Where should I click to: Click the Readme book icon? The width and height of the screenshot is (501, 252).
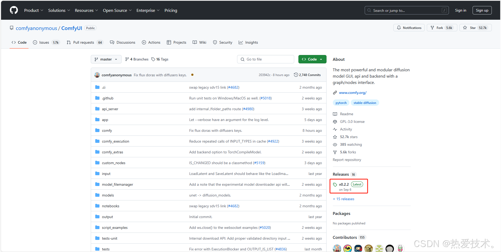pyautogui.click(x=335, y=114)
